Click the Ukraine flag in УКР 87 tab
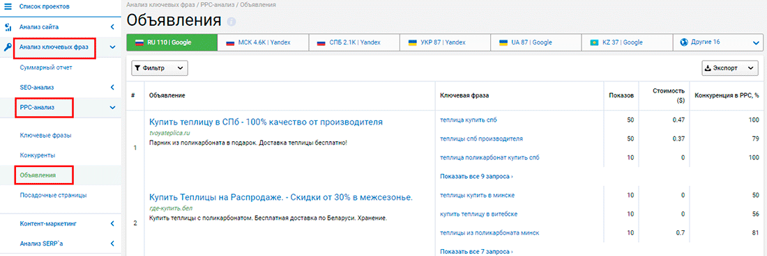 click(x=412, y=42)
